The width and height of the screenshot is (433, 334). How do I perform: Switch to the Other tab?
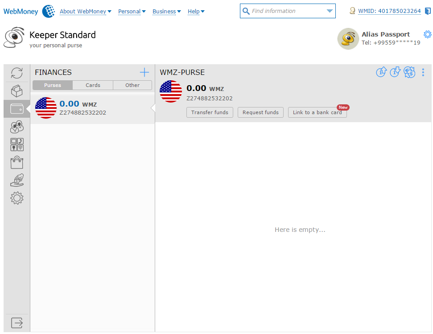pos(132,85)
